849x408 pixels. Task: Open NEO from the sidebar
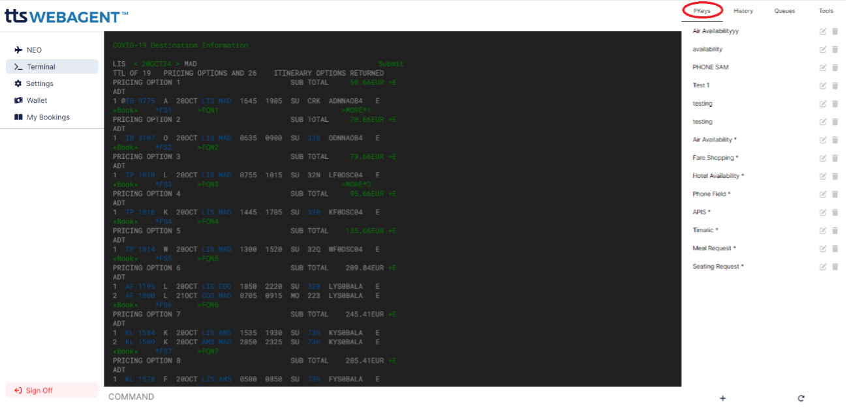click(x=52, y=50)
